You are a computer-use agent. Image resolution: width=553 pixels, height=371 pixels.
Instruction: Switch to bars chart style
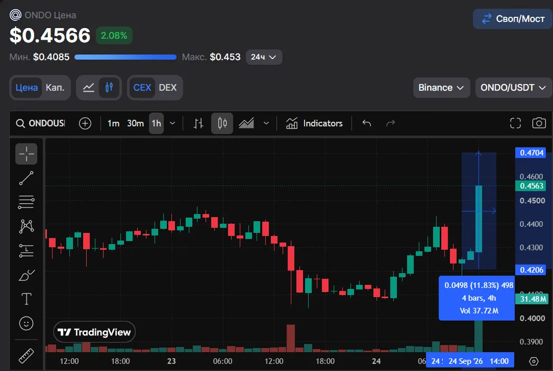pyautogui.click(x=198, y=123)
